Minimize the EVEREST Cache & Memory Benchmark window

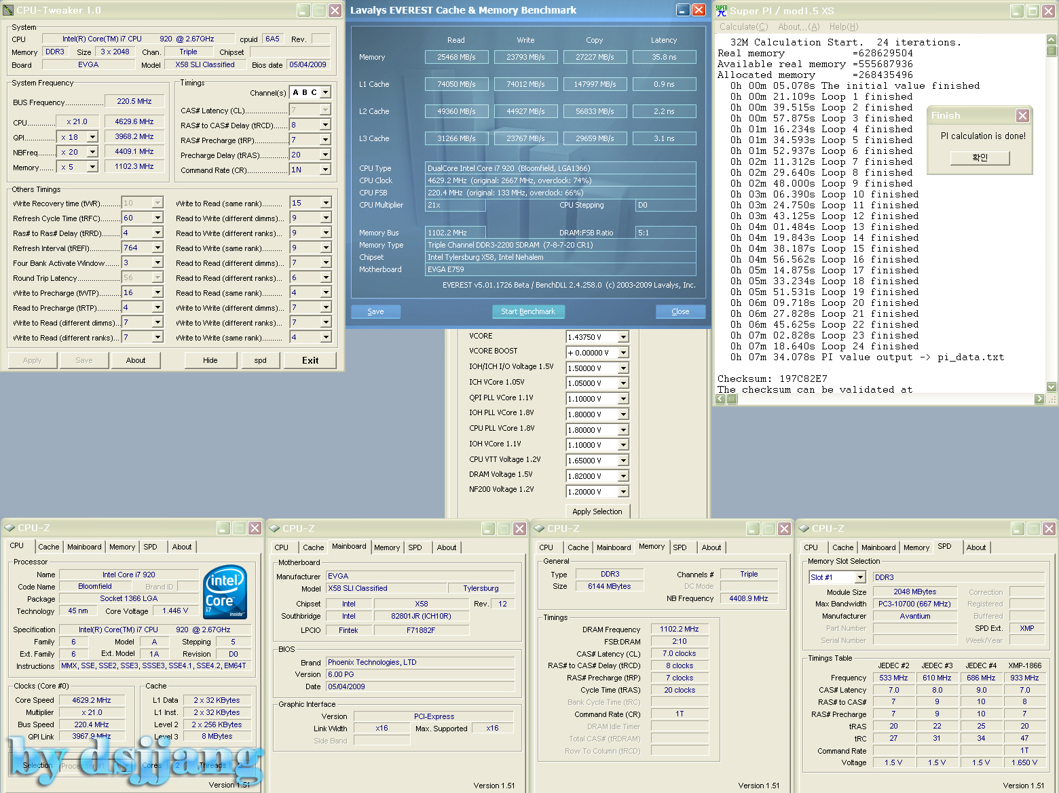(x=683, y=10)
